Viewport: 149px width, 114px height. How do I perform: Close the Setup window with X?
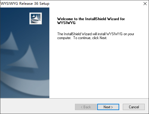click(145, 4)
